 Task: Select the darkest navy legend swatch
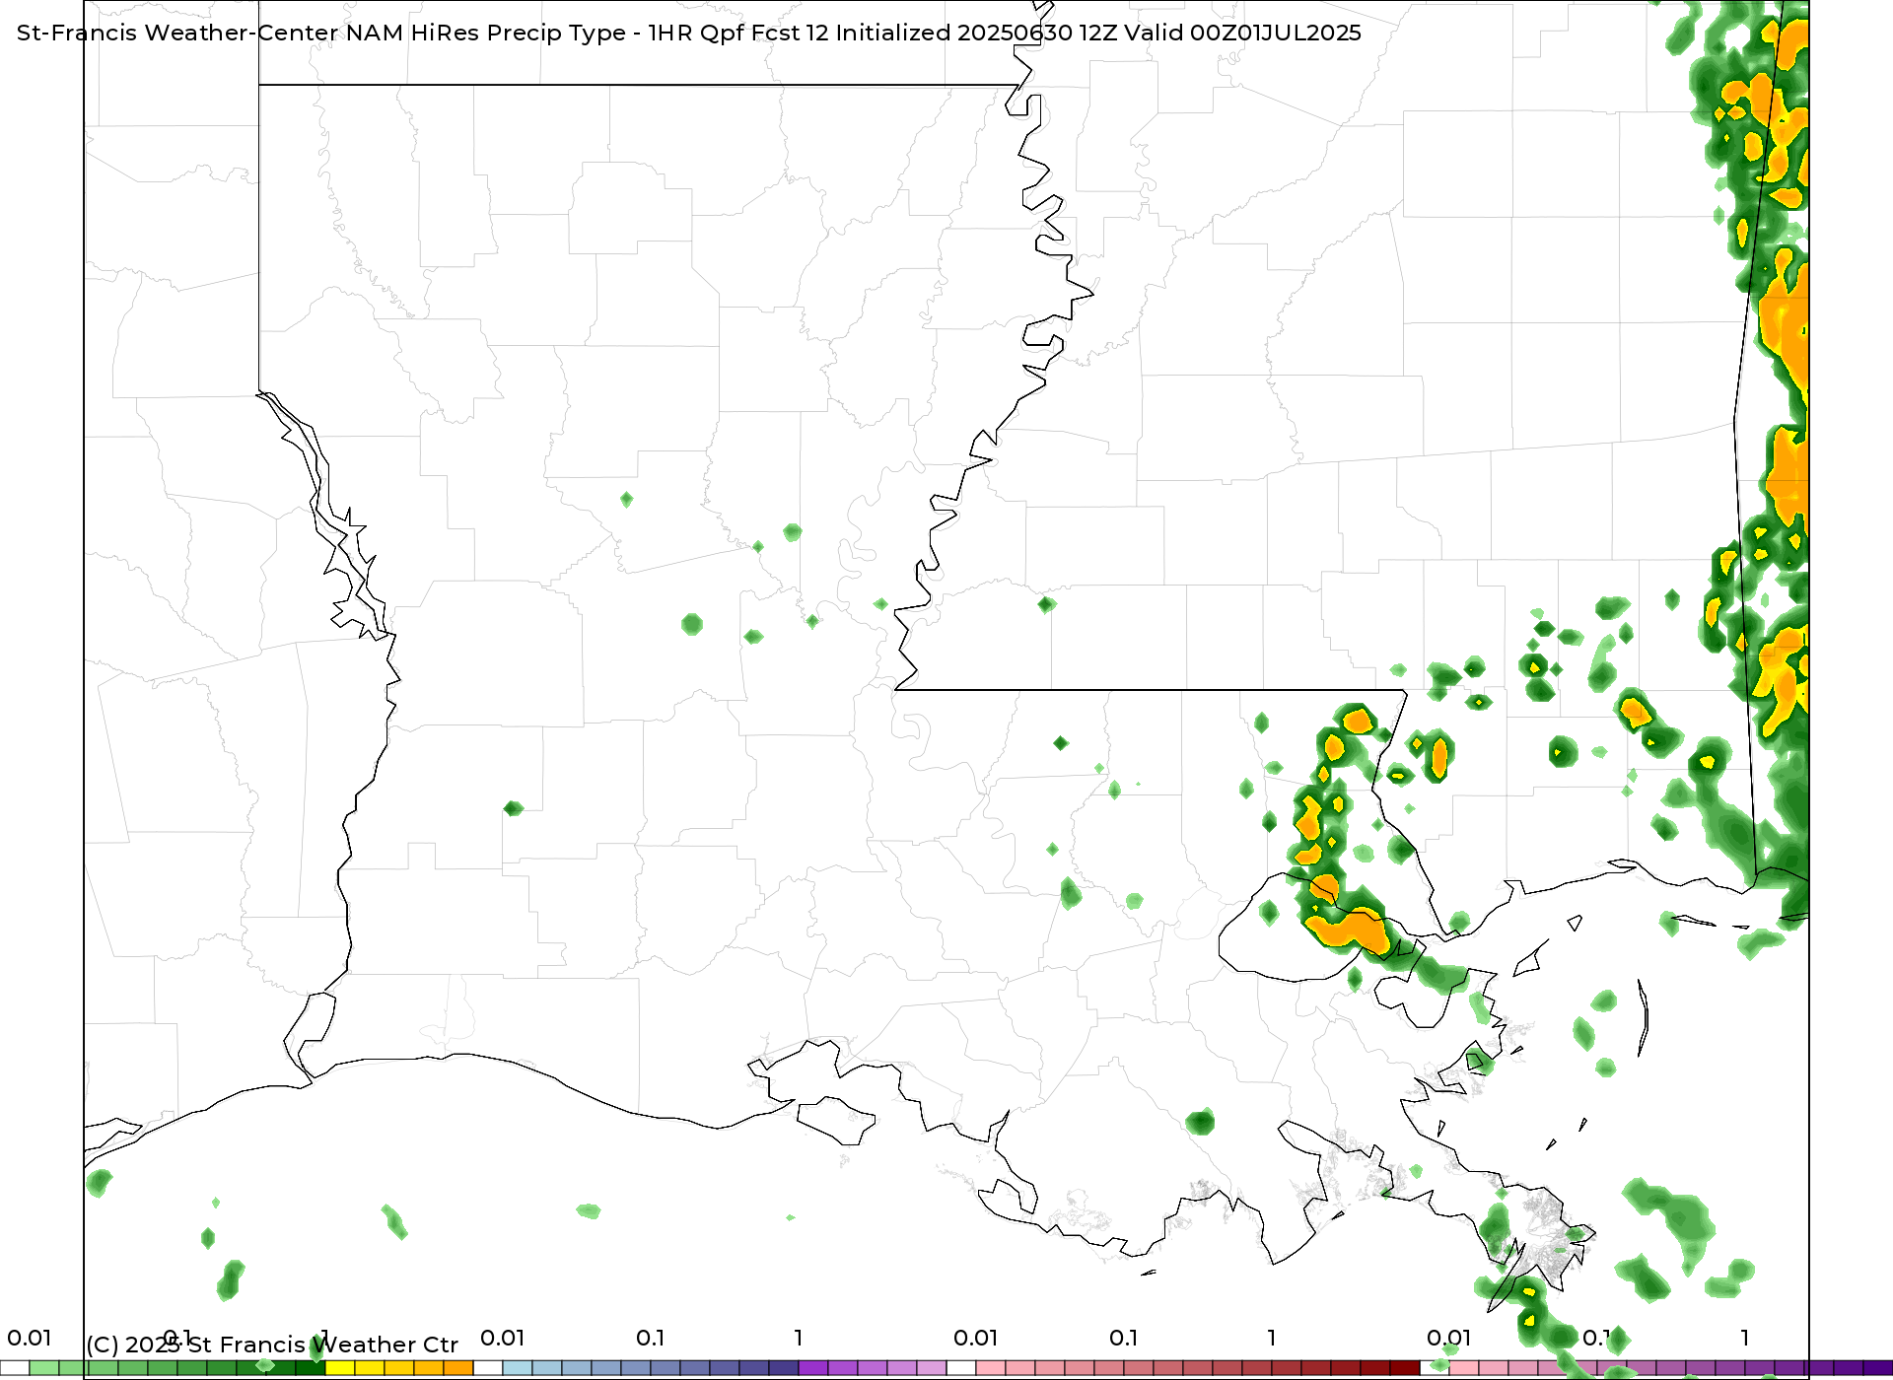(x=784, y=1367)
